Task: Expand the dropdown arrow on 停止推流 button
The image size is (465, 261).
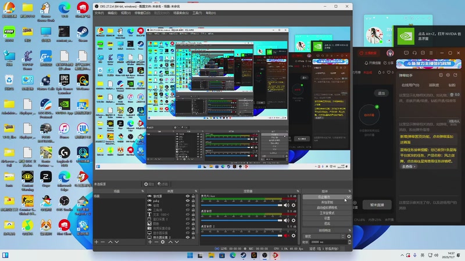Action: [348, 197]
